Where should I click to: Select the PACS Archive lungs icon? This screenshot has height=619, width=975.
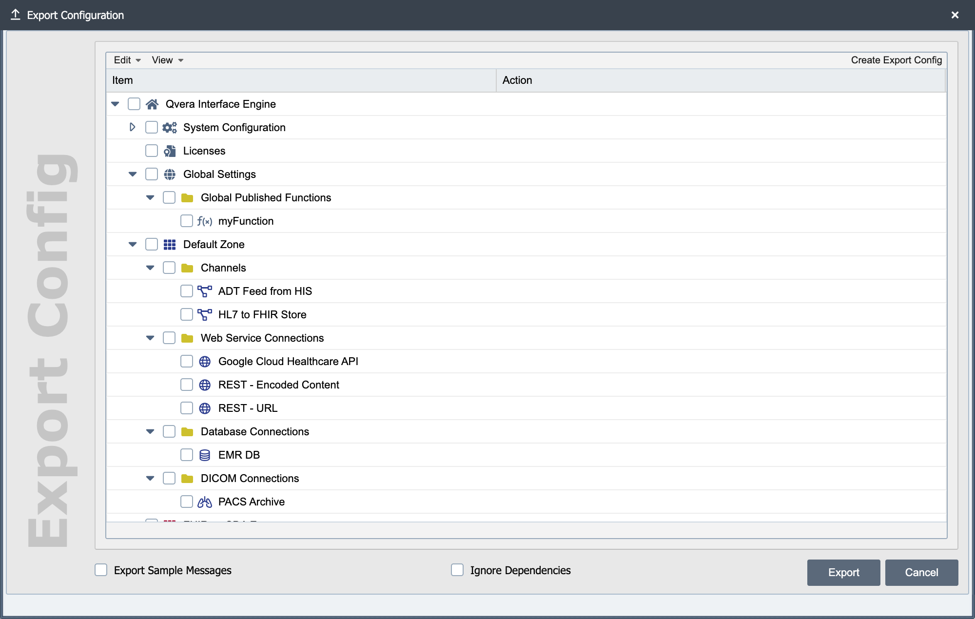(205, 502)
